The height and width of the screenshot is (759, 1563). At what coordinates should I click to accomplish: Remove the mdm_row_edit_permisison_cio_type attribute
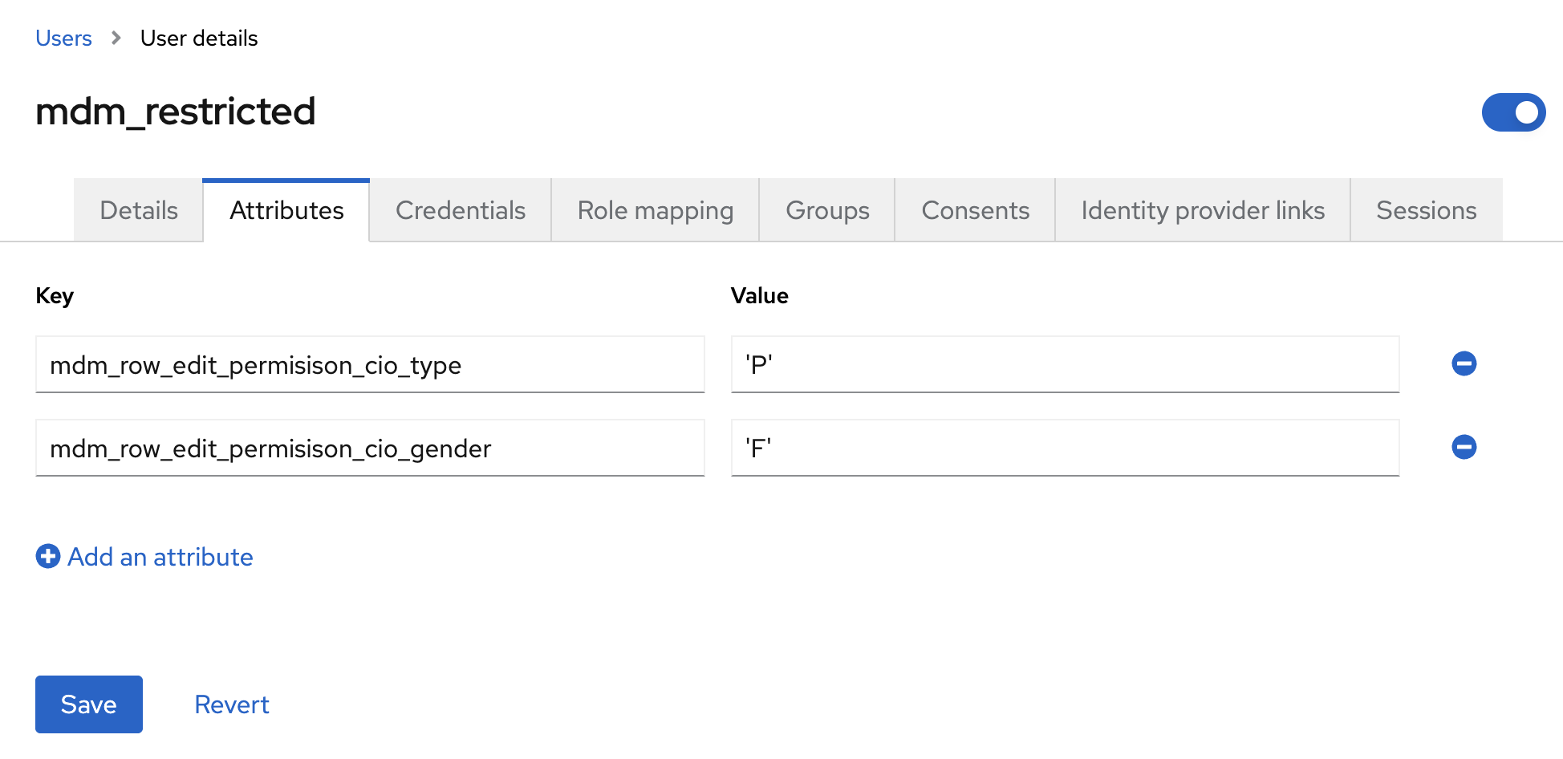click(x=1464, y=363)
